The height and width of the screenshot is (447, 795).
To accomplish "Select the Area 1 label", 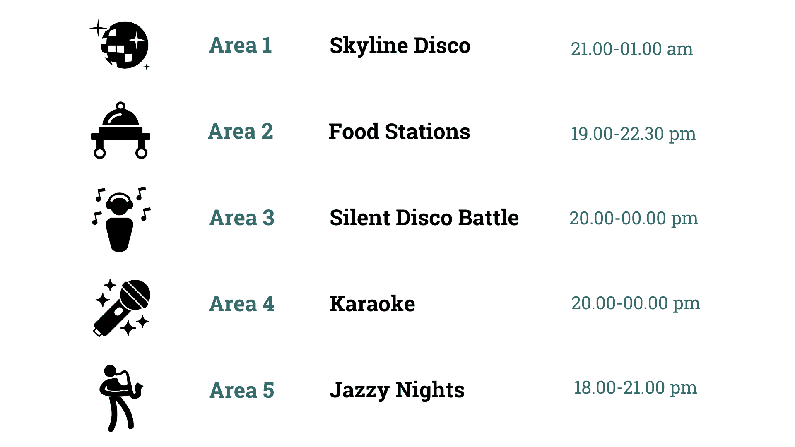I will [x=241, y=45].
